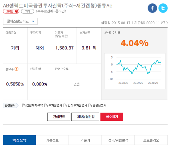169x147 pixels.
Task: Switch to the 기본정보 tab
Action: [52, 140]
